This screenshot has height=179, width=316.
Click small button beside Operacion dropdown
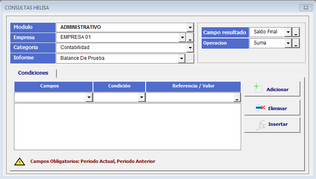(x=296, y=43)
